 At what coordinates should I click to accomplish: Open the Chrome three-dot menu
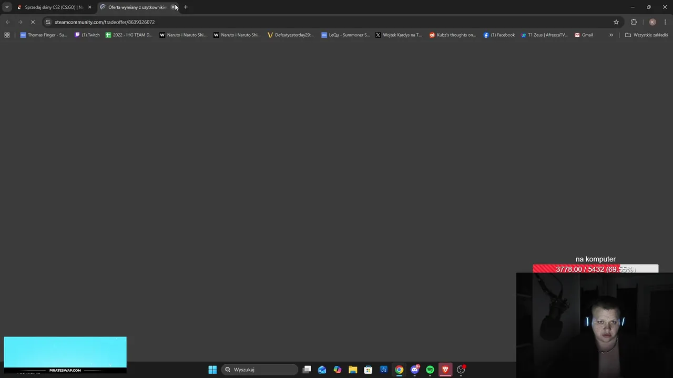[x=665, y=22]
